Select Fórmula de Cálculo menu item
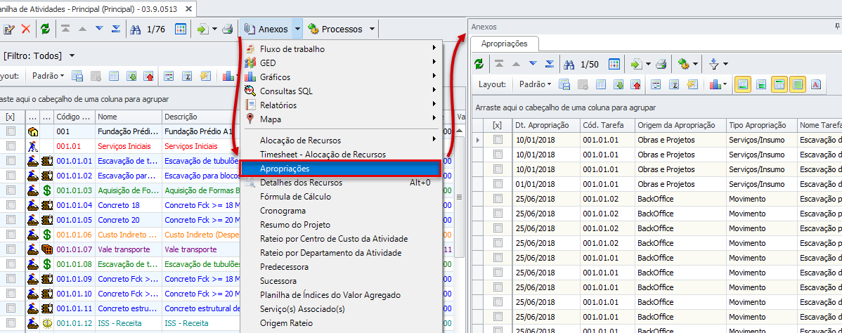The image size is (842, 333). [x=342, y=197]
